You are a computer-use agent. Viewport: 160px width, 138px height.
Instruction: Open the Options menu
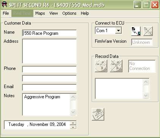pos(69,13)
